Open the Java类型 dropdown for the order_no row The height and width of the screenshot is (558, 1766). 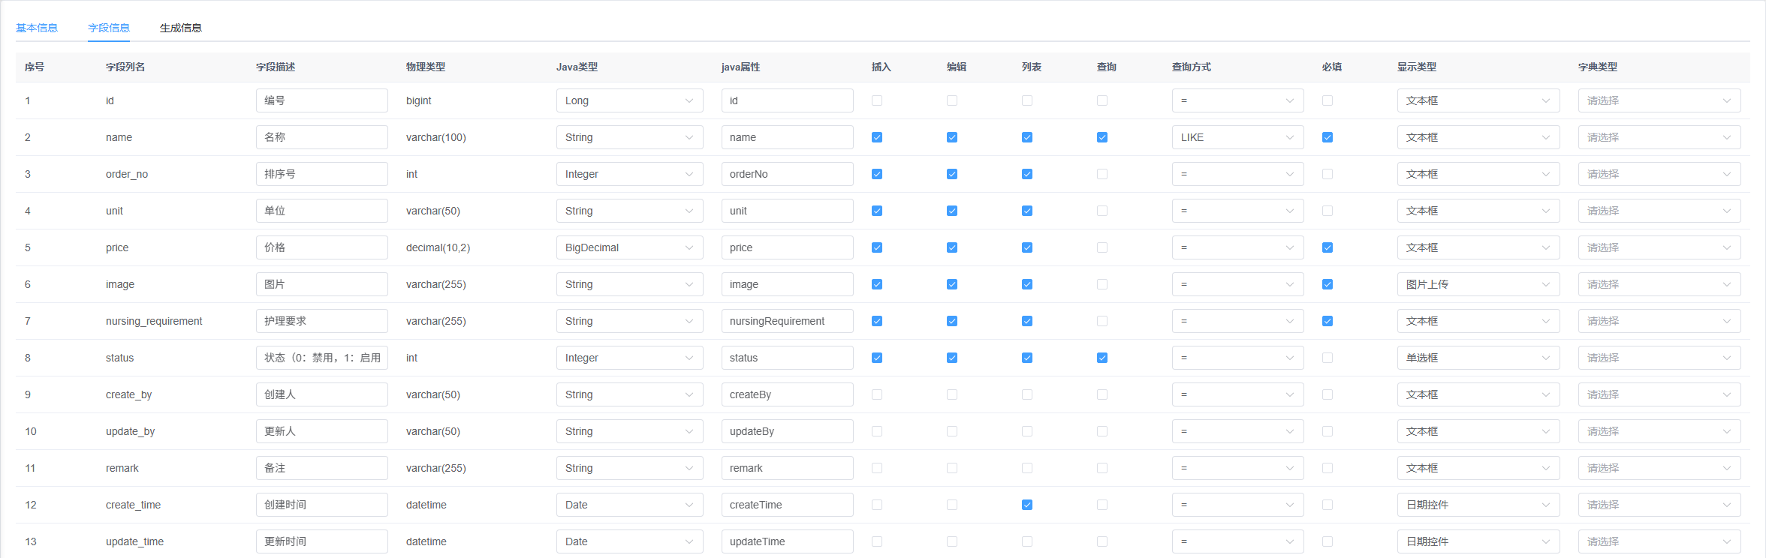tap(629, 174)
